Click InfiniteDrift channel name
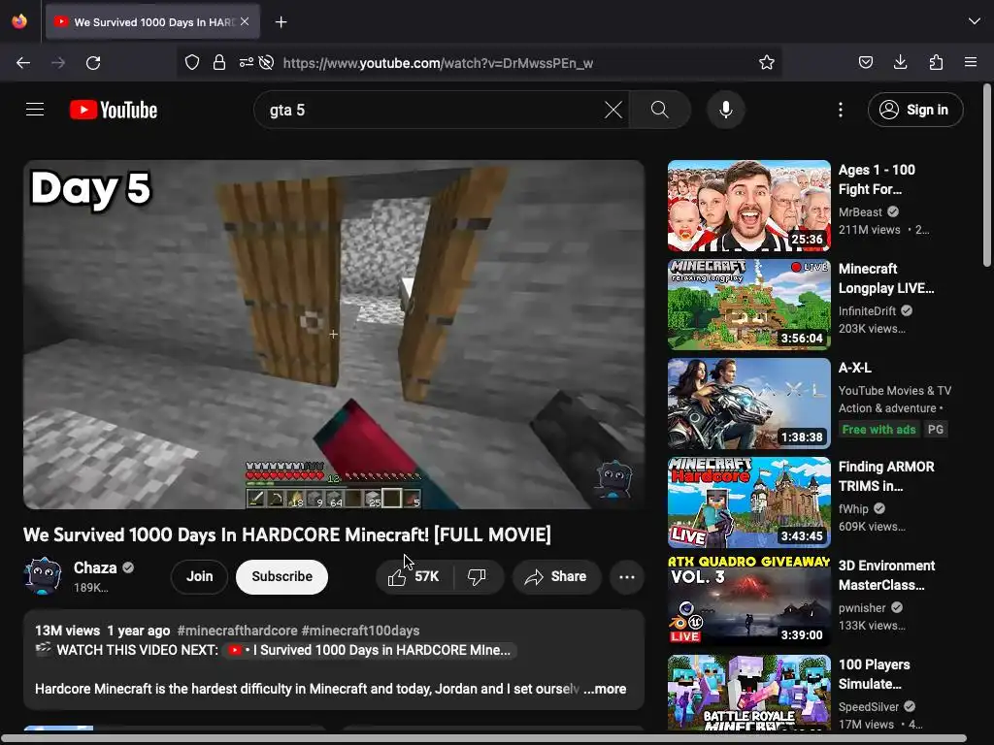 click(x=867, y=311)
